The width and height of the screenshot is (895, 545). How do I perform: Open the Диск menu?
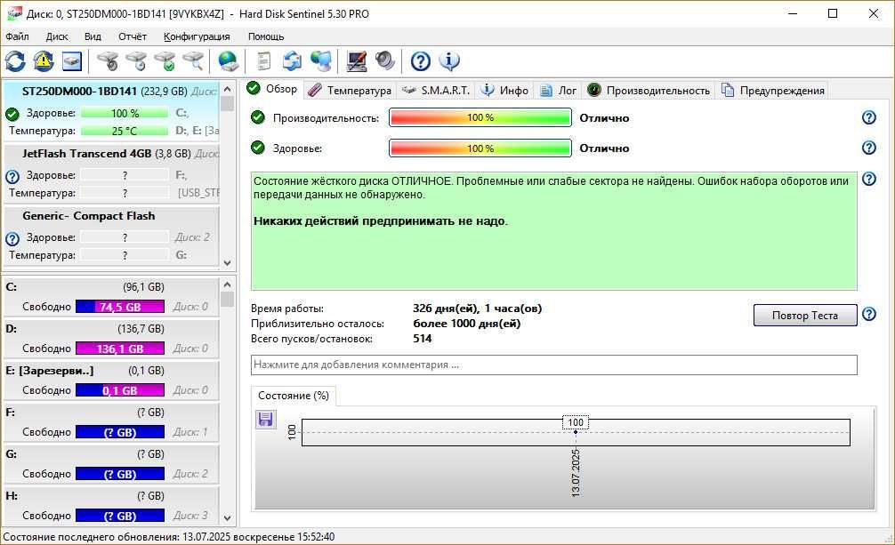point(57,36)
